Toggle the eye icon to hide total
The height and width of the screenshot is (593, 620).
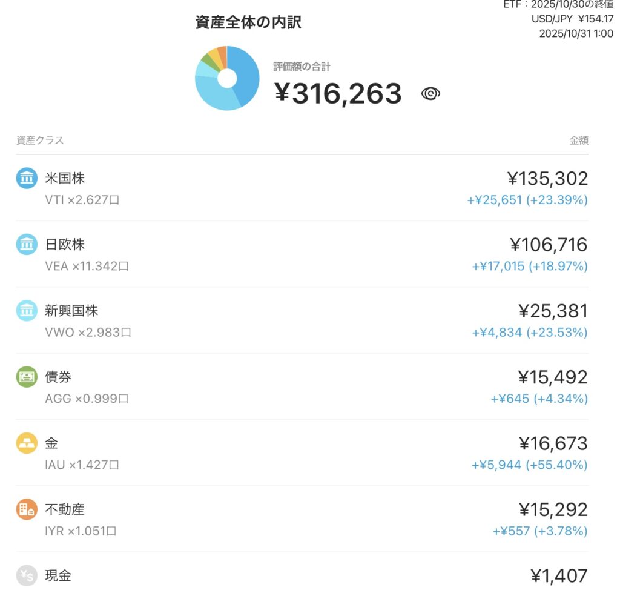tap(430, 93)
